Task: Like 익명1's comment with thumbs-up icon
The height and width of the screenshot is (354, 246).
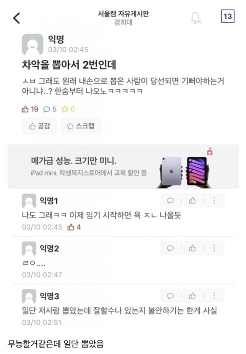Action: [192, 201]
